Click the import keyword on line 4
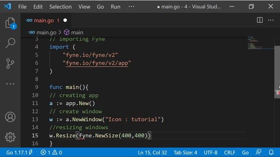This screenshot has height=157, width=280. click(59, 47)
